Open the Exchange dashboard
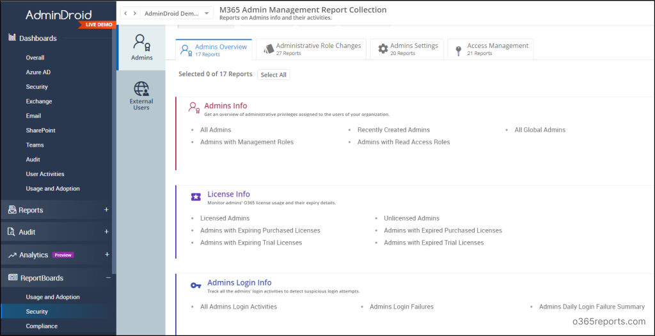655x336 pixels. (39, 101)
